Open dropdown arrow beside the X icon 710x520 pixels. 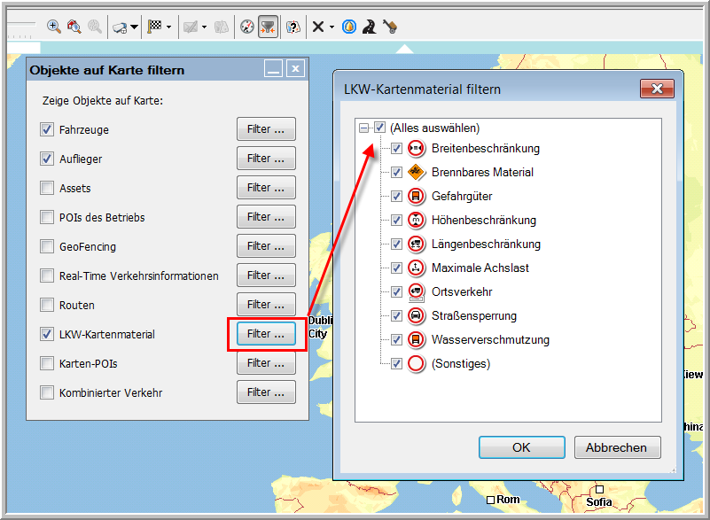332,27
